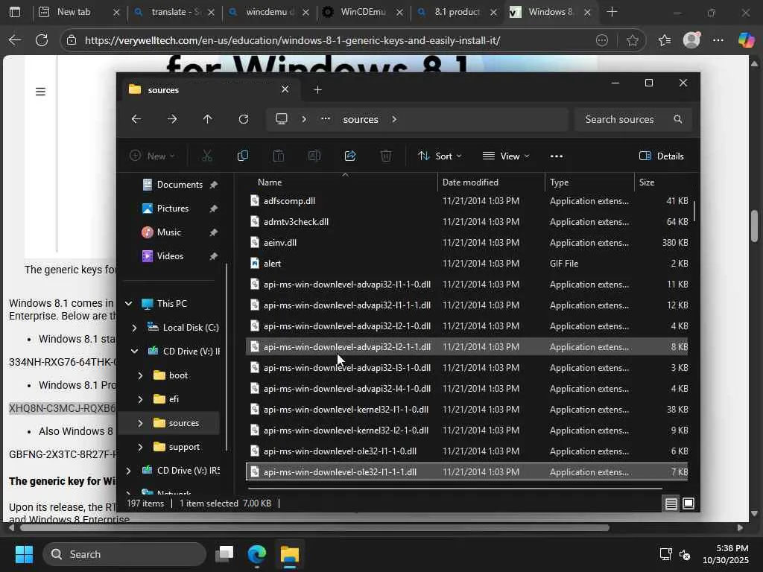
Task: Close the sources Explorer tab
Action: click(285, 89)
